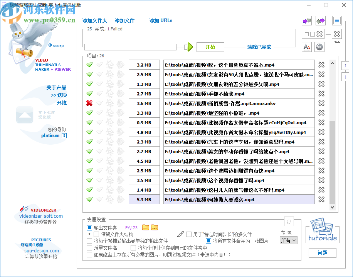Viewport: 353px width, 277px height.
Task: Open the blue list view icon at top right
Action: click(x=337, y=20)
